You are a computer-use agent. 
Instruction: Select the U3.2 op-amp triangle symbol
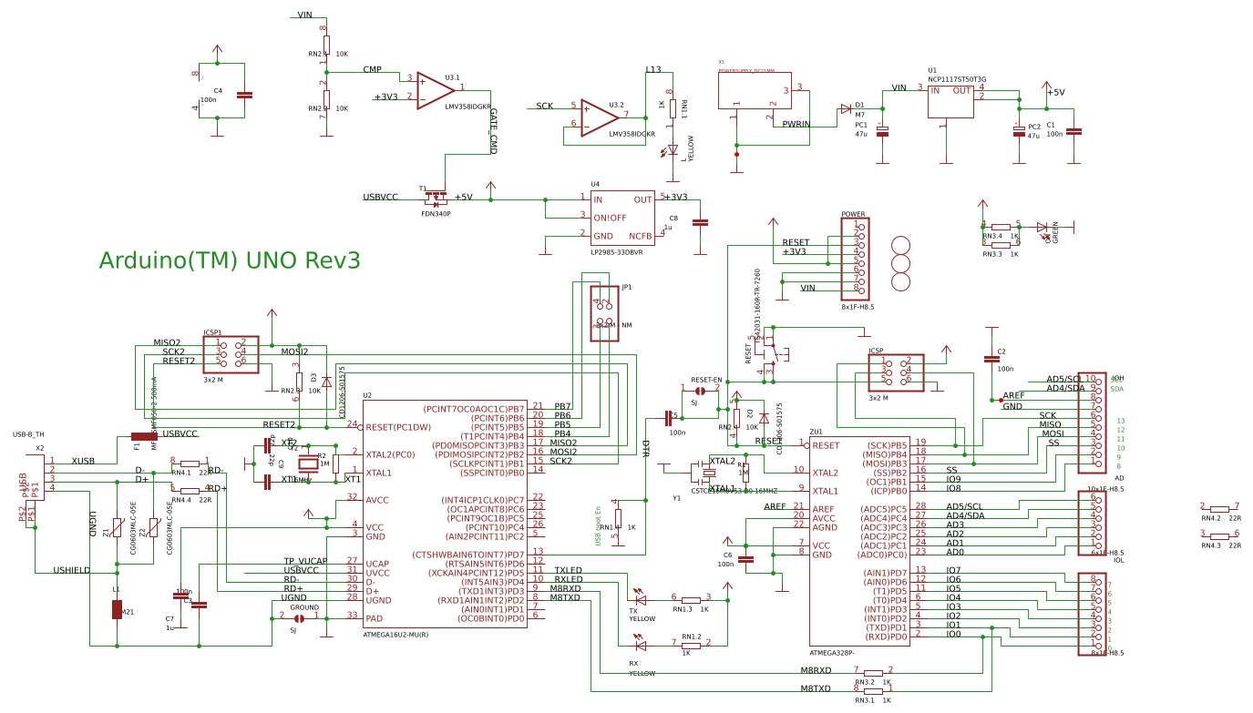[600, 118]
